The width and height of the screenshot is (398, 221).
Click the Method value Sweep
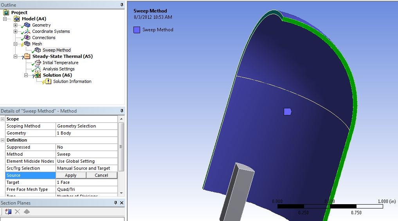click(86, 154)
